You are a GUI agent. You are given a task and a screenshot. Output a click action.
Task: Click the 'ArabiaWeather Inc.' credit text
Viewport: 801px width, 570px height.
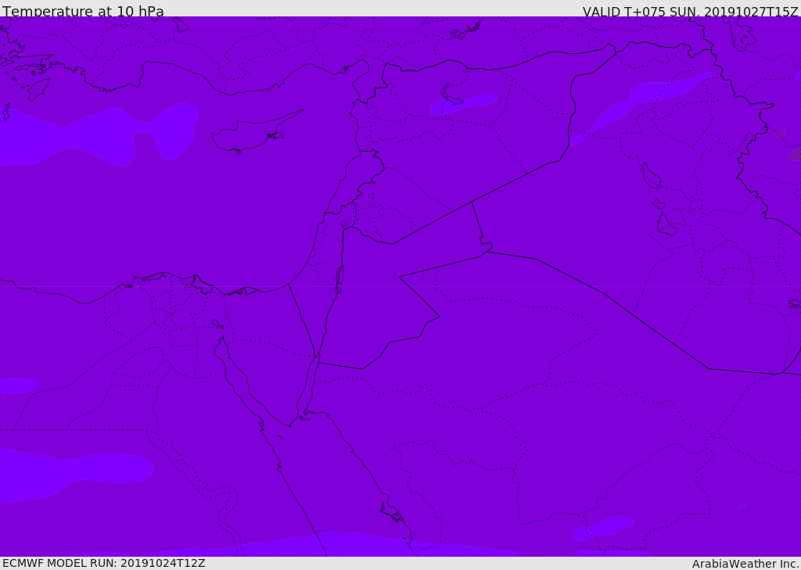point(745,564)
